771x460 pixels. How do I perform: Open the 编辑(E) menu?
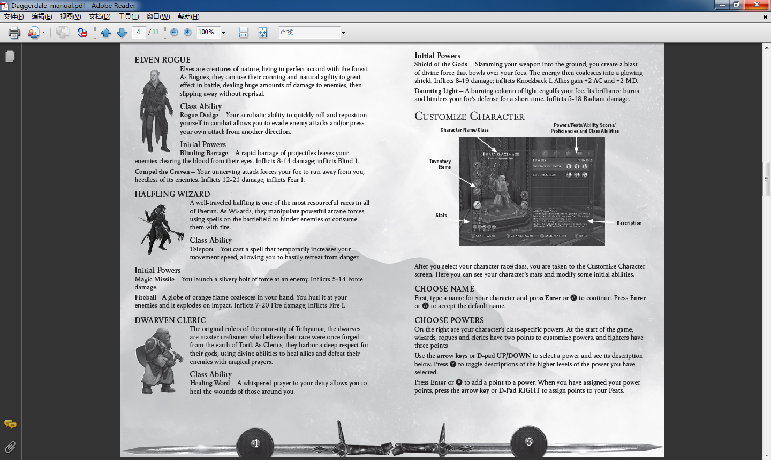click(42, 17)
